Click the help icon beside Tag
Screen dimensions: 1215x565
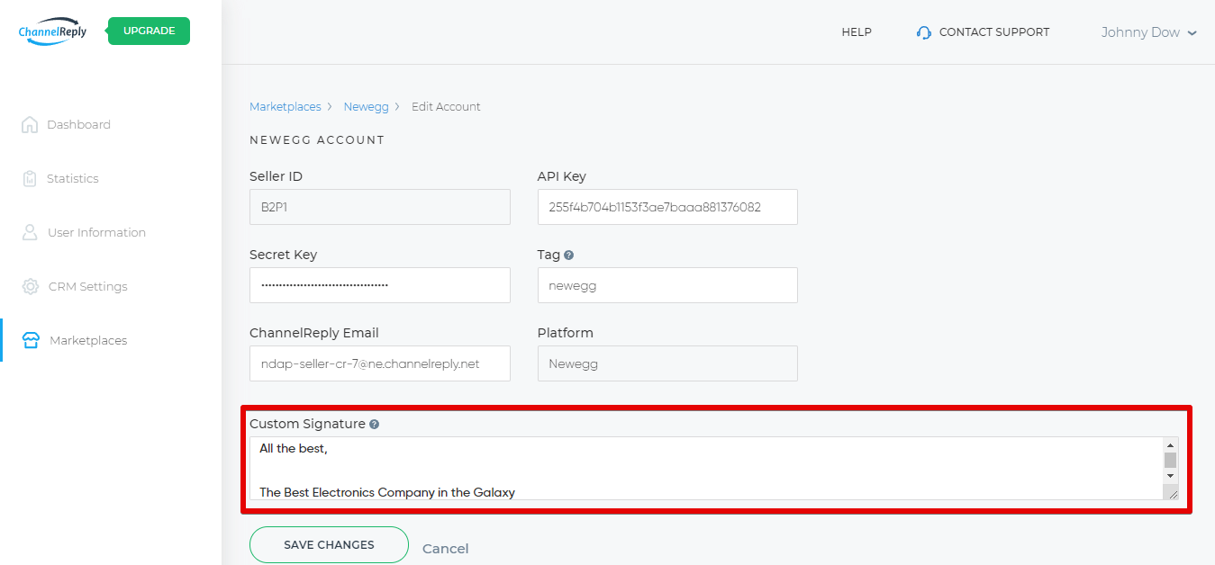pyautogui.click(x=569, y=256)
